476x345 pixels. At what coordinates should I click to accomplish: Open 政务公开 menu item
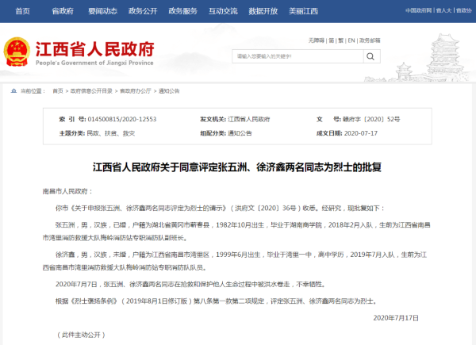pos(143,10)
